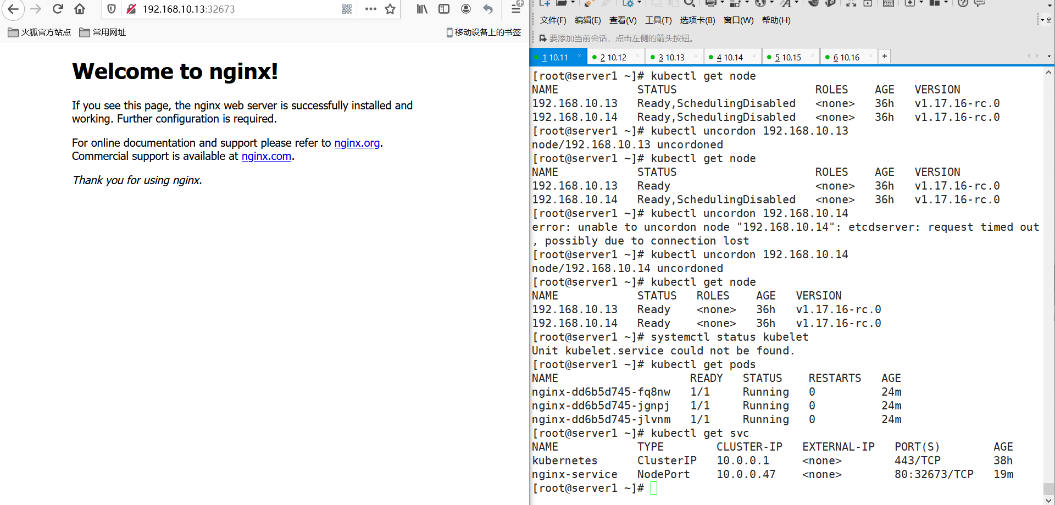Open 常用网址 bookmark folder
The height and width of the screenshot is (505, 1055).
pos(103,32)
